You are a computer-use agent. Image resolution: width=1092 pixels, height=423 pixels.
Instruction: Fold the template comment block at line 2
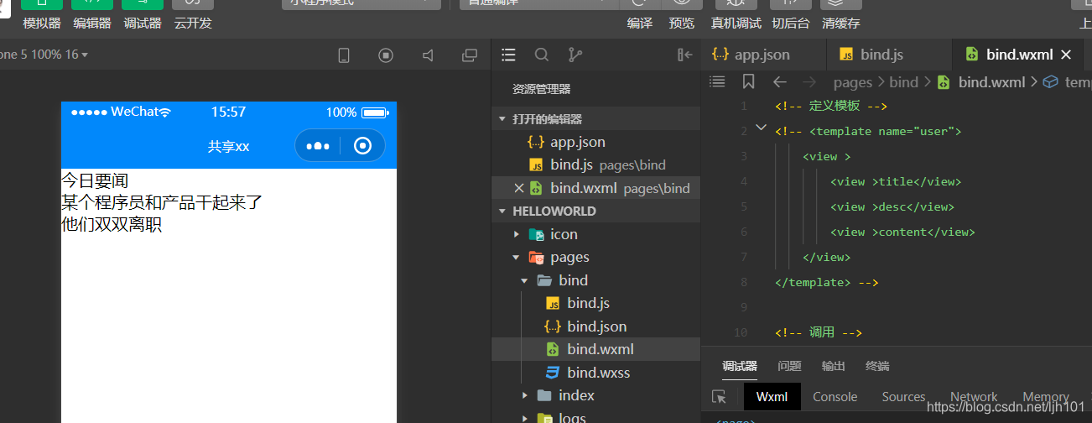point(762,128)
